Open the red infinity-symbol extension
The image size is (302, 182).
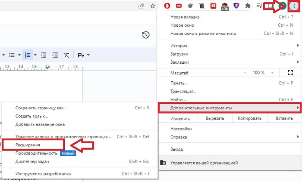point(179,6)
